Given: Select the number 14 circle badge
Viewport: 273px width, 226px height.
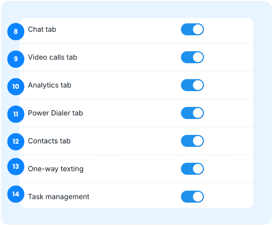Looking at the screenshot, I should click(16, 194).
